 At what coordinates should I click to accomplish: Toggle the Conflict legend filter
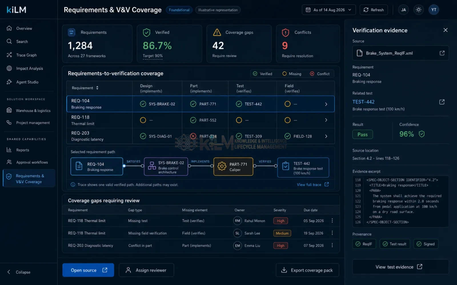(320, 74)
